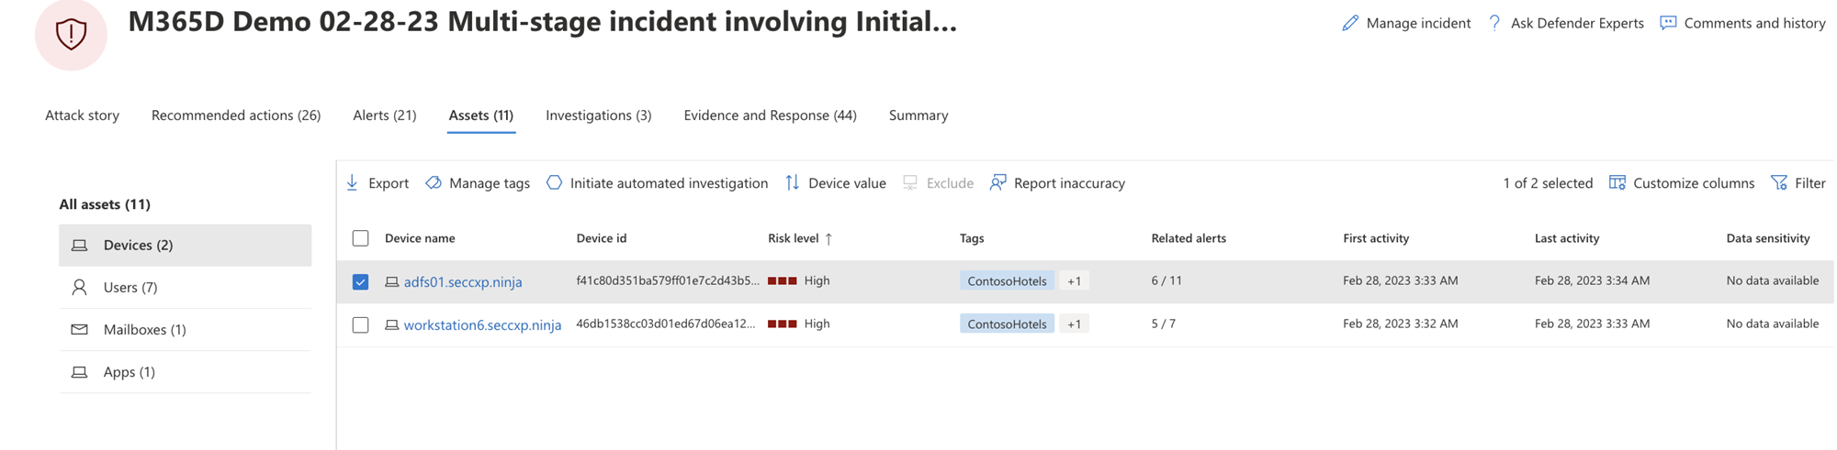This screenshot has width=1837, height=450.
Task: Open Device value option
Action: tap(836, 183)
